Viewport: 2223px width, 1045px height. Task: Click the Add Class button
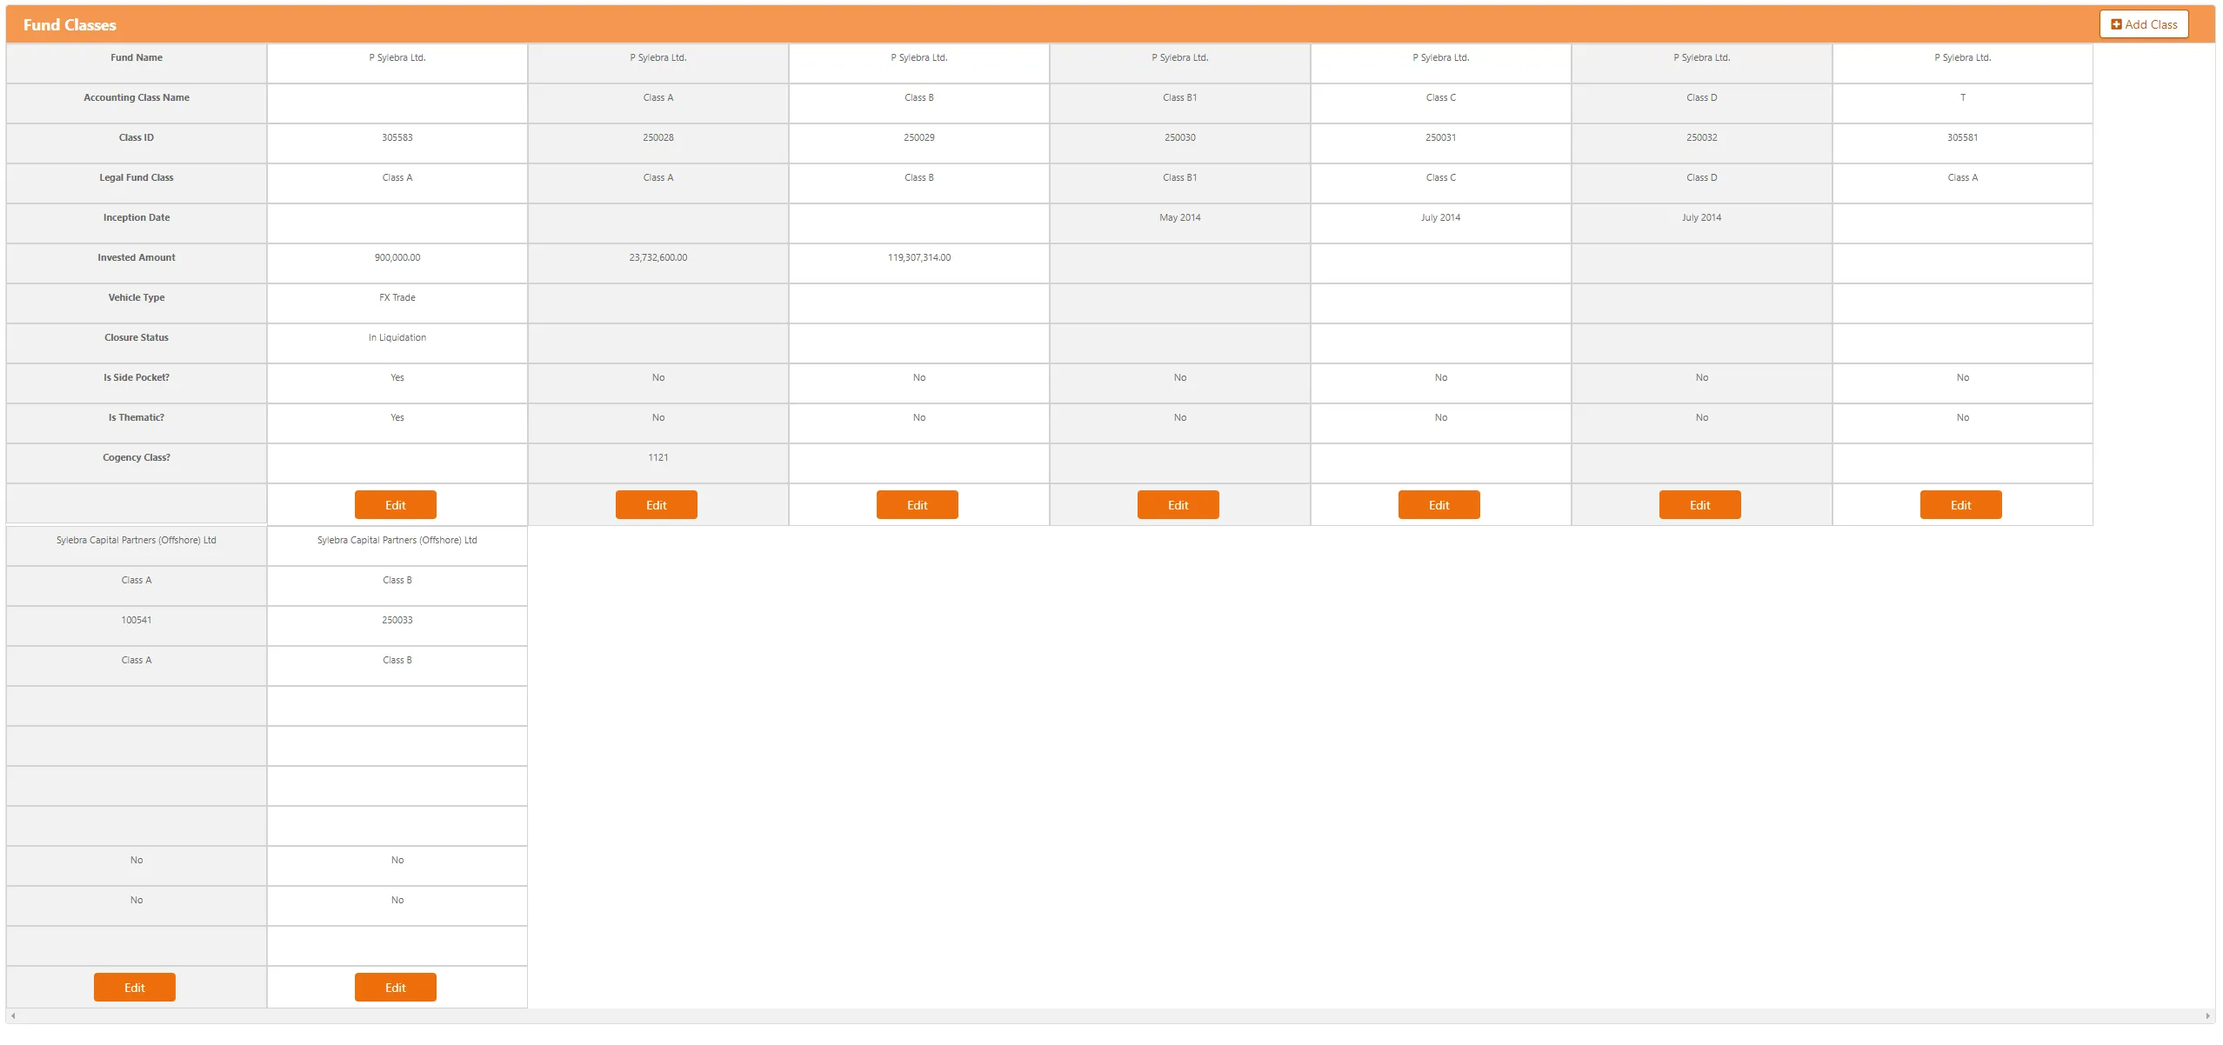click(2143, 24)
